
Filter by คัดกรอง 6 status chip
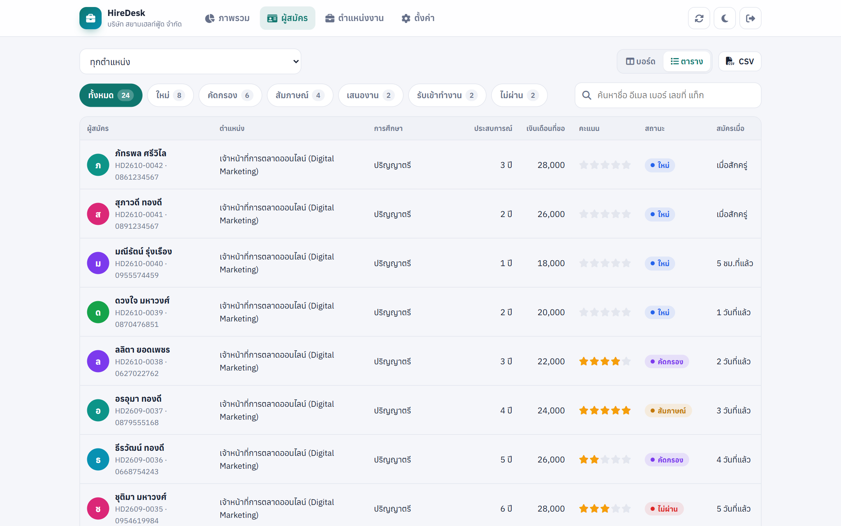click(230, 95)
